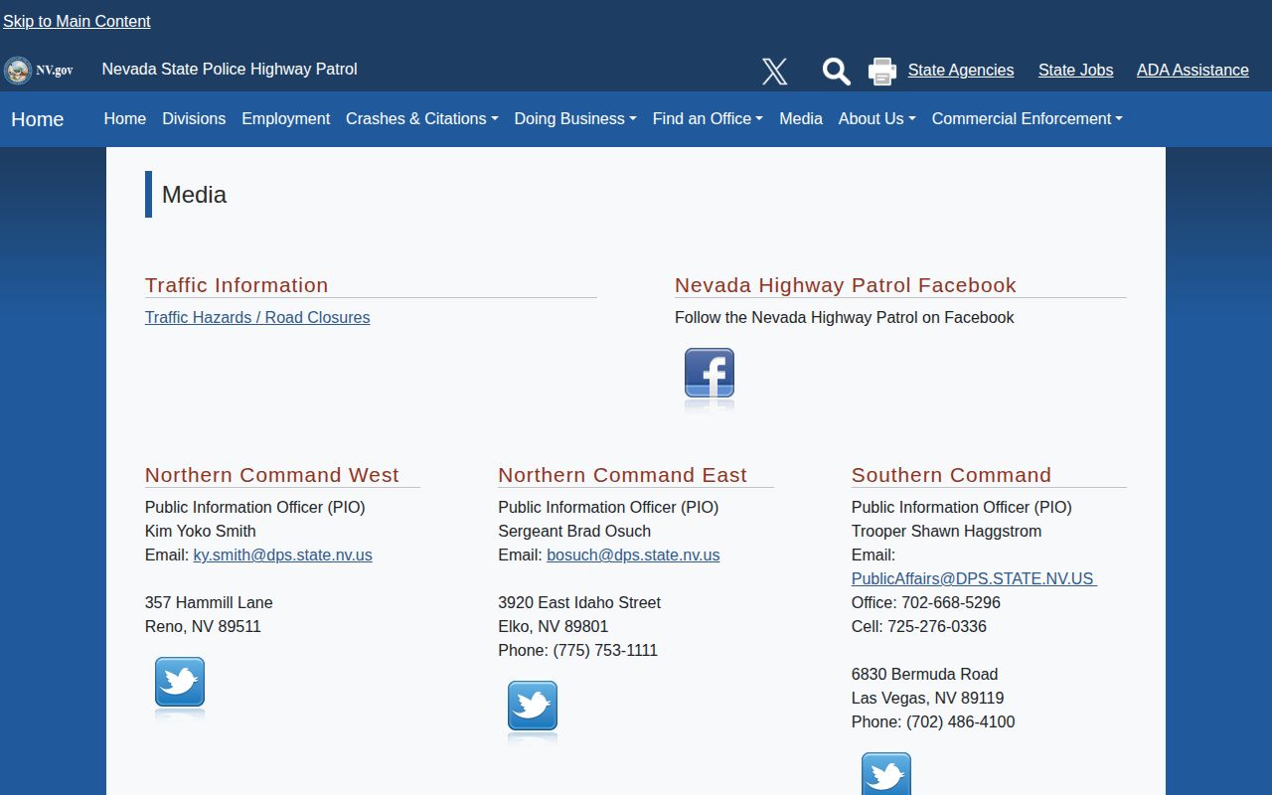Click the large Home brand link

coord(38,119)
